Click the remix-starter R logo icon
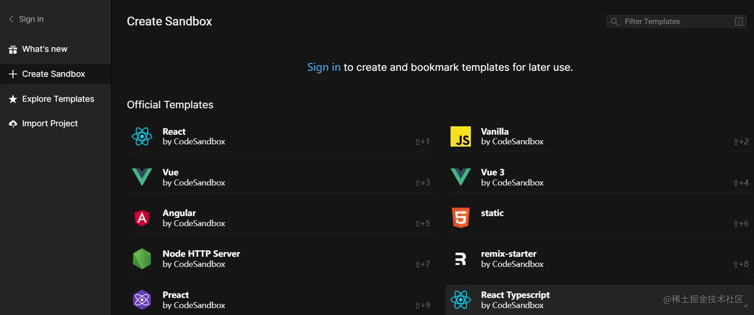This screenshot has width=754, height=315. click(460, 259)
